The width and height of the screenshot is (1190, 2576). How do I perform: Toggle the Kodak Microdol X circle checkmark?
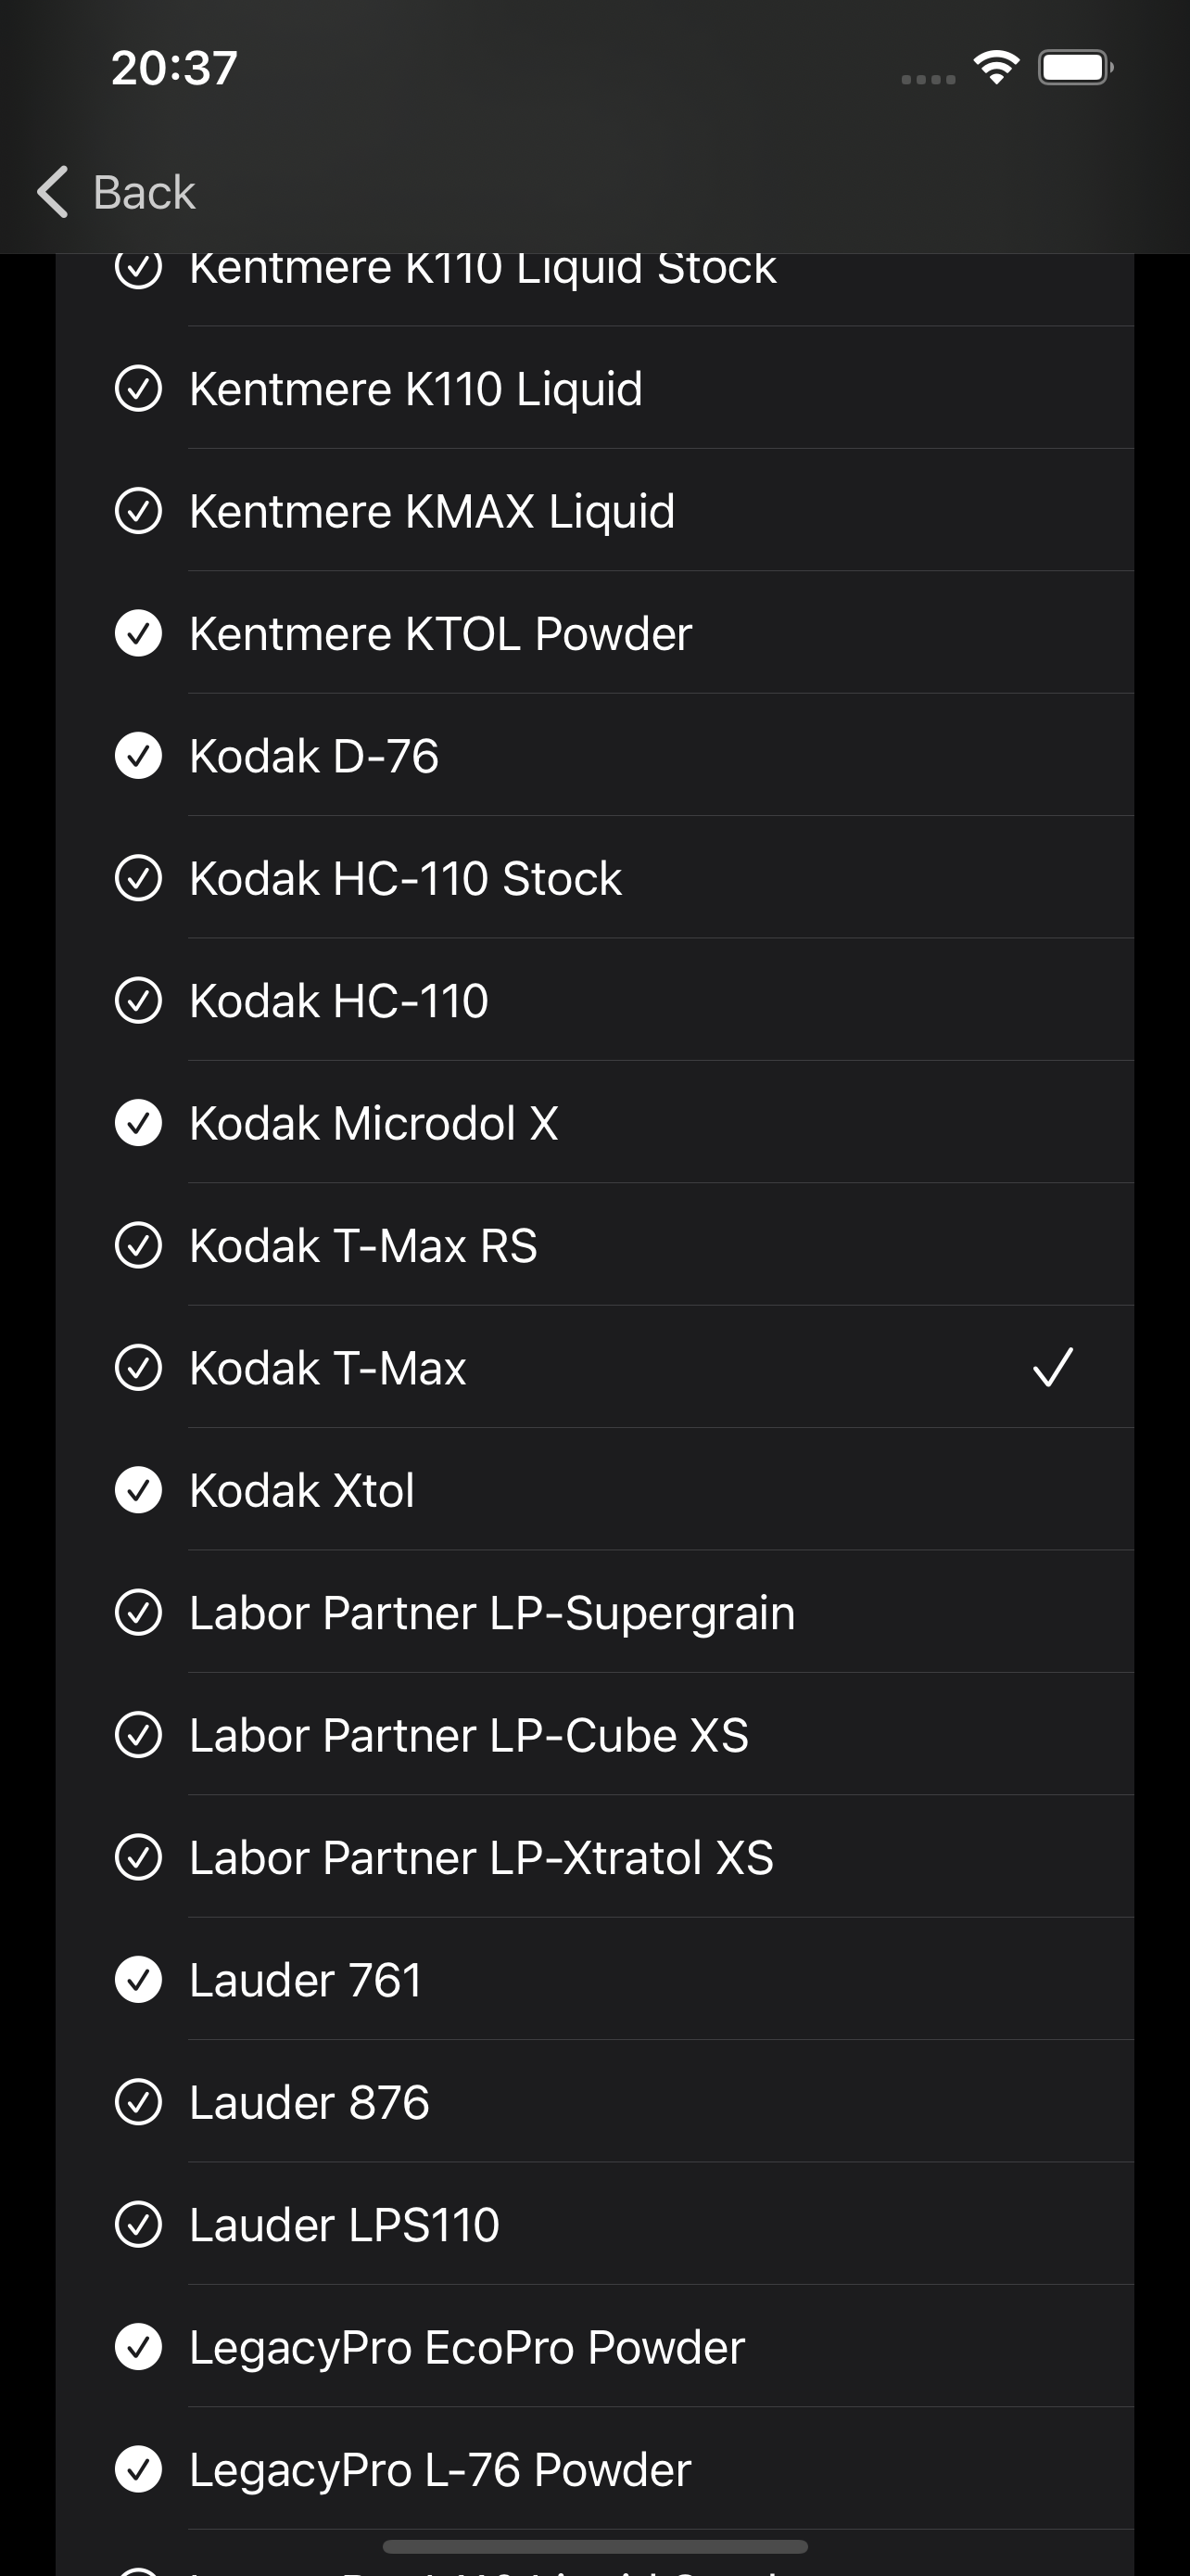click(x=138, y=1123)
